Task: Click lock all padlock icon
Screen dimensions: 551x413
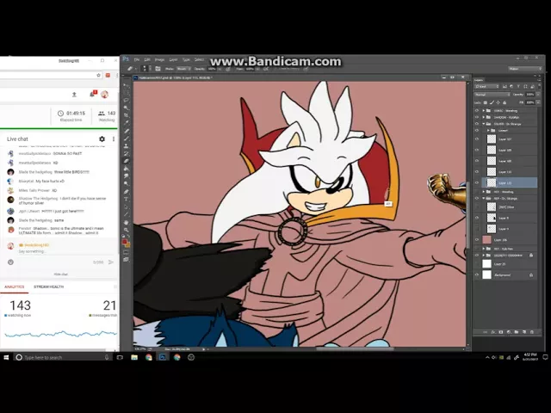Action: [505, 102]
